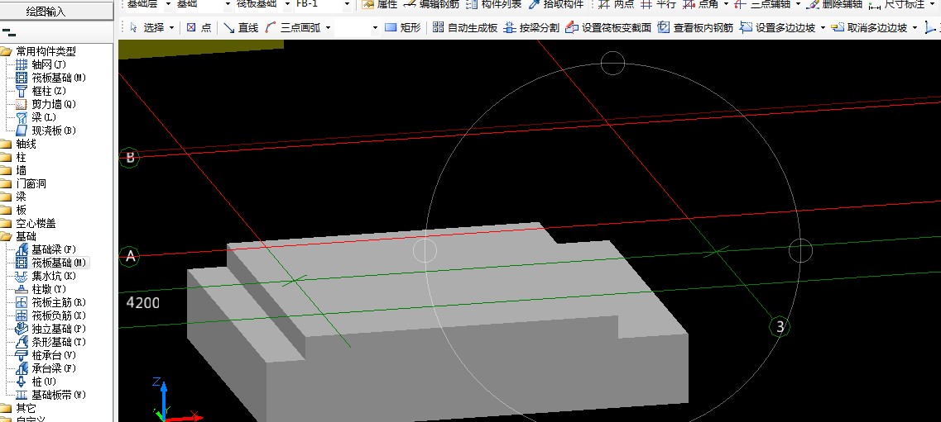Activate the 直线 line drawing tool
The width and height of the screenshot is (941, 422).
(x=241, y=27)
